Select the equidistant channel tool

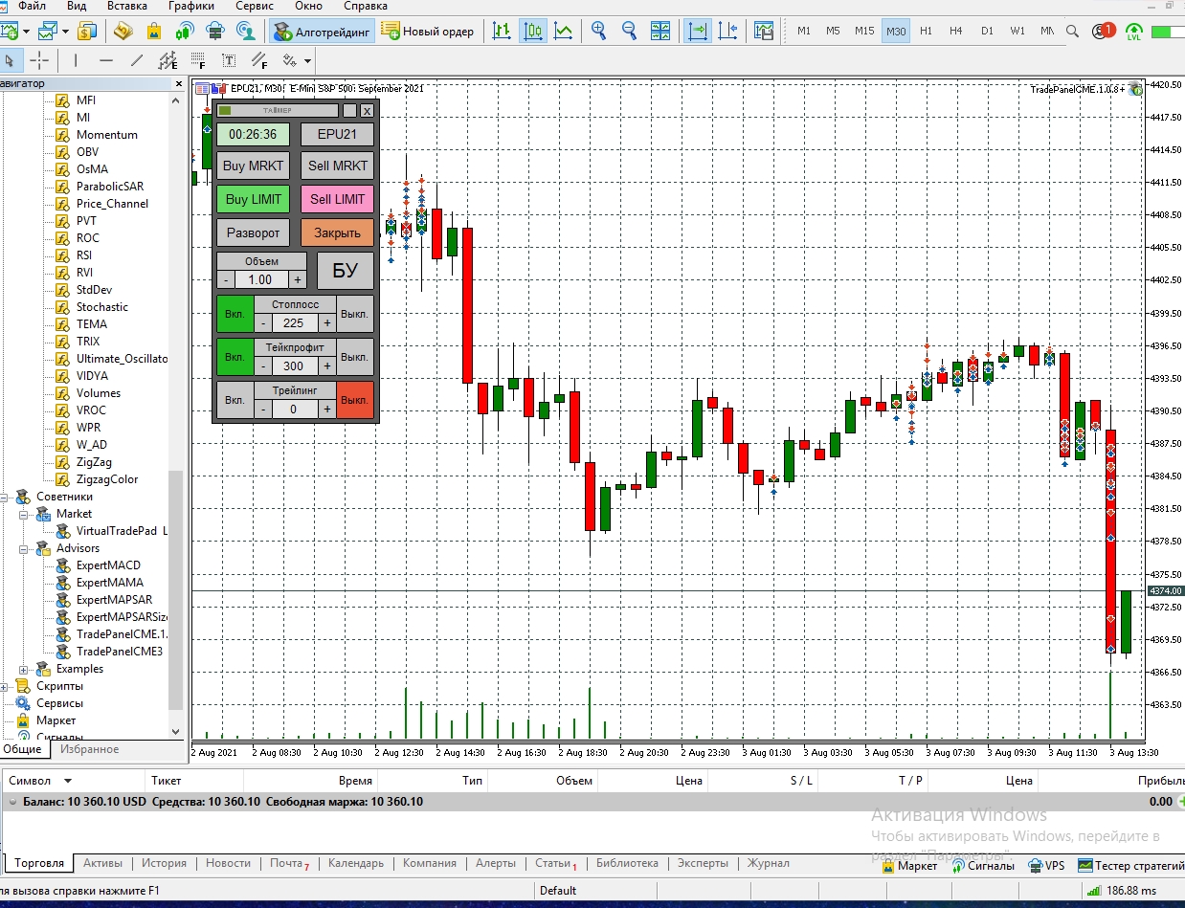click(x=168, y=60)
